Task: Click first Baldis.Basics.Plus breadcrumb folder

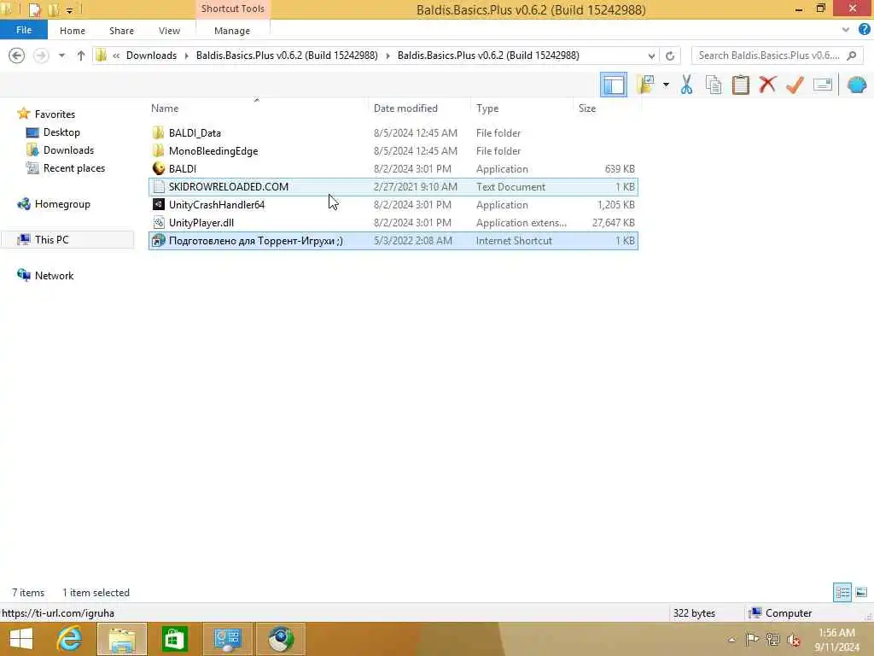Action: point(287,56)
